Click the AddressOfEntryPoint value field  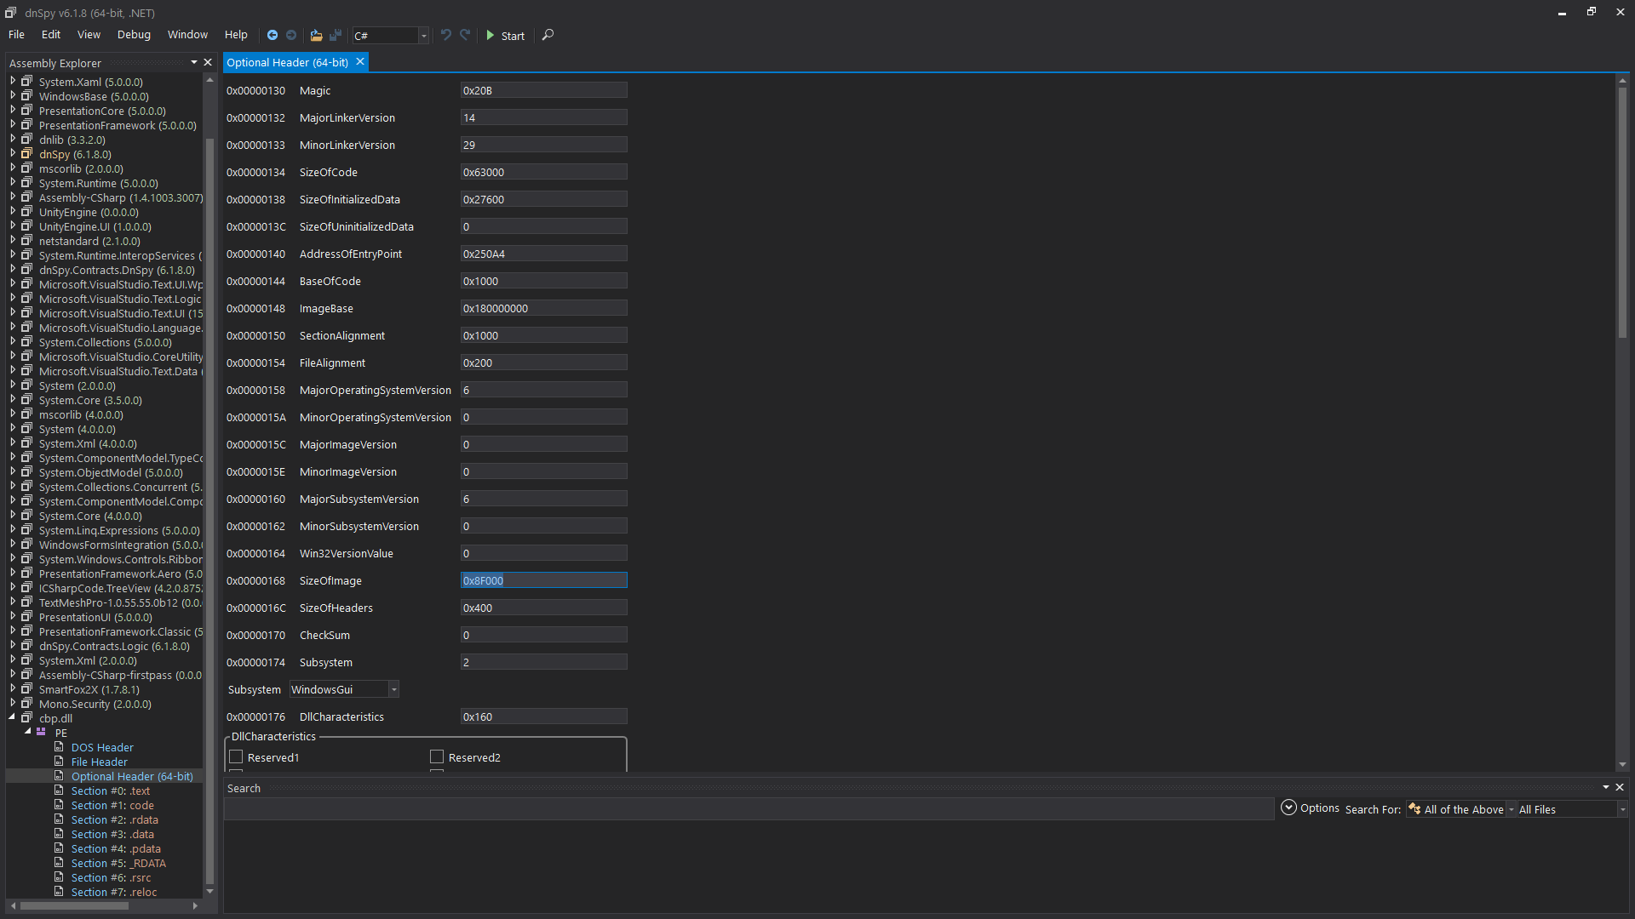(x=543, y=254)
